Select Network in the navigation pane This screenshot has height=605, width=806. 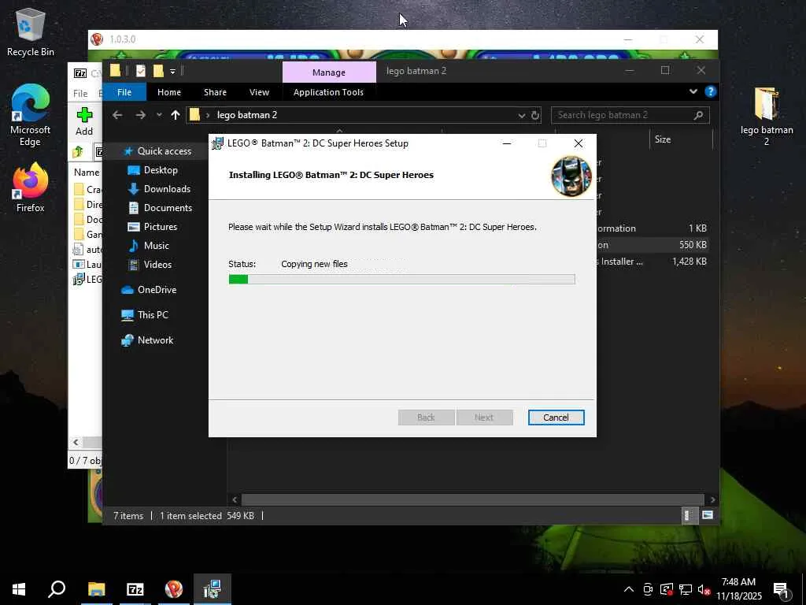[155, 340]
